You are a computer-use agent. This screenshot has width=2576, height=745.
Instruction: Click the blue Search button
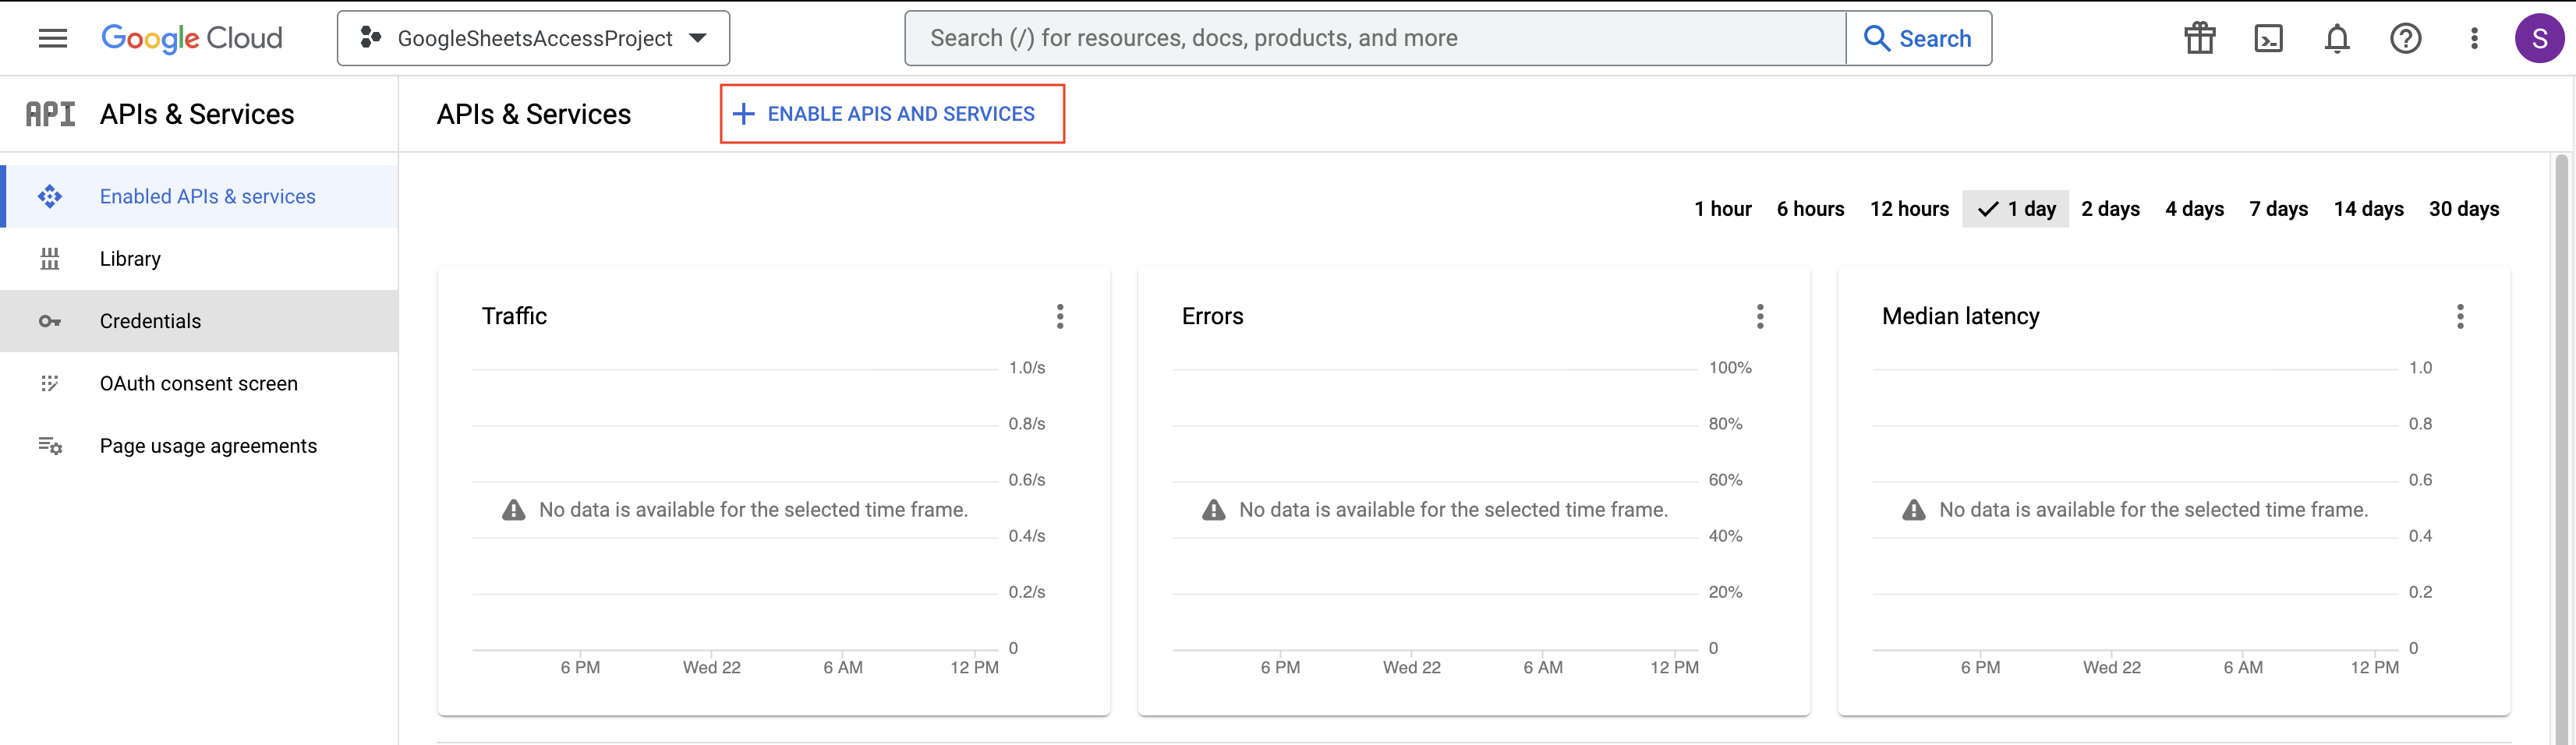tap(1918, 38)
